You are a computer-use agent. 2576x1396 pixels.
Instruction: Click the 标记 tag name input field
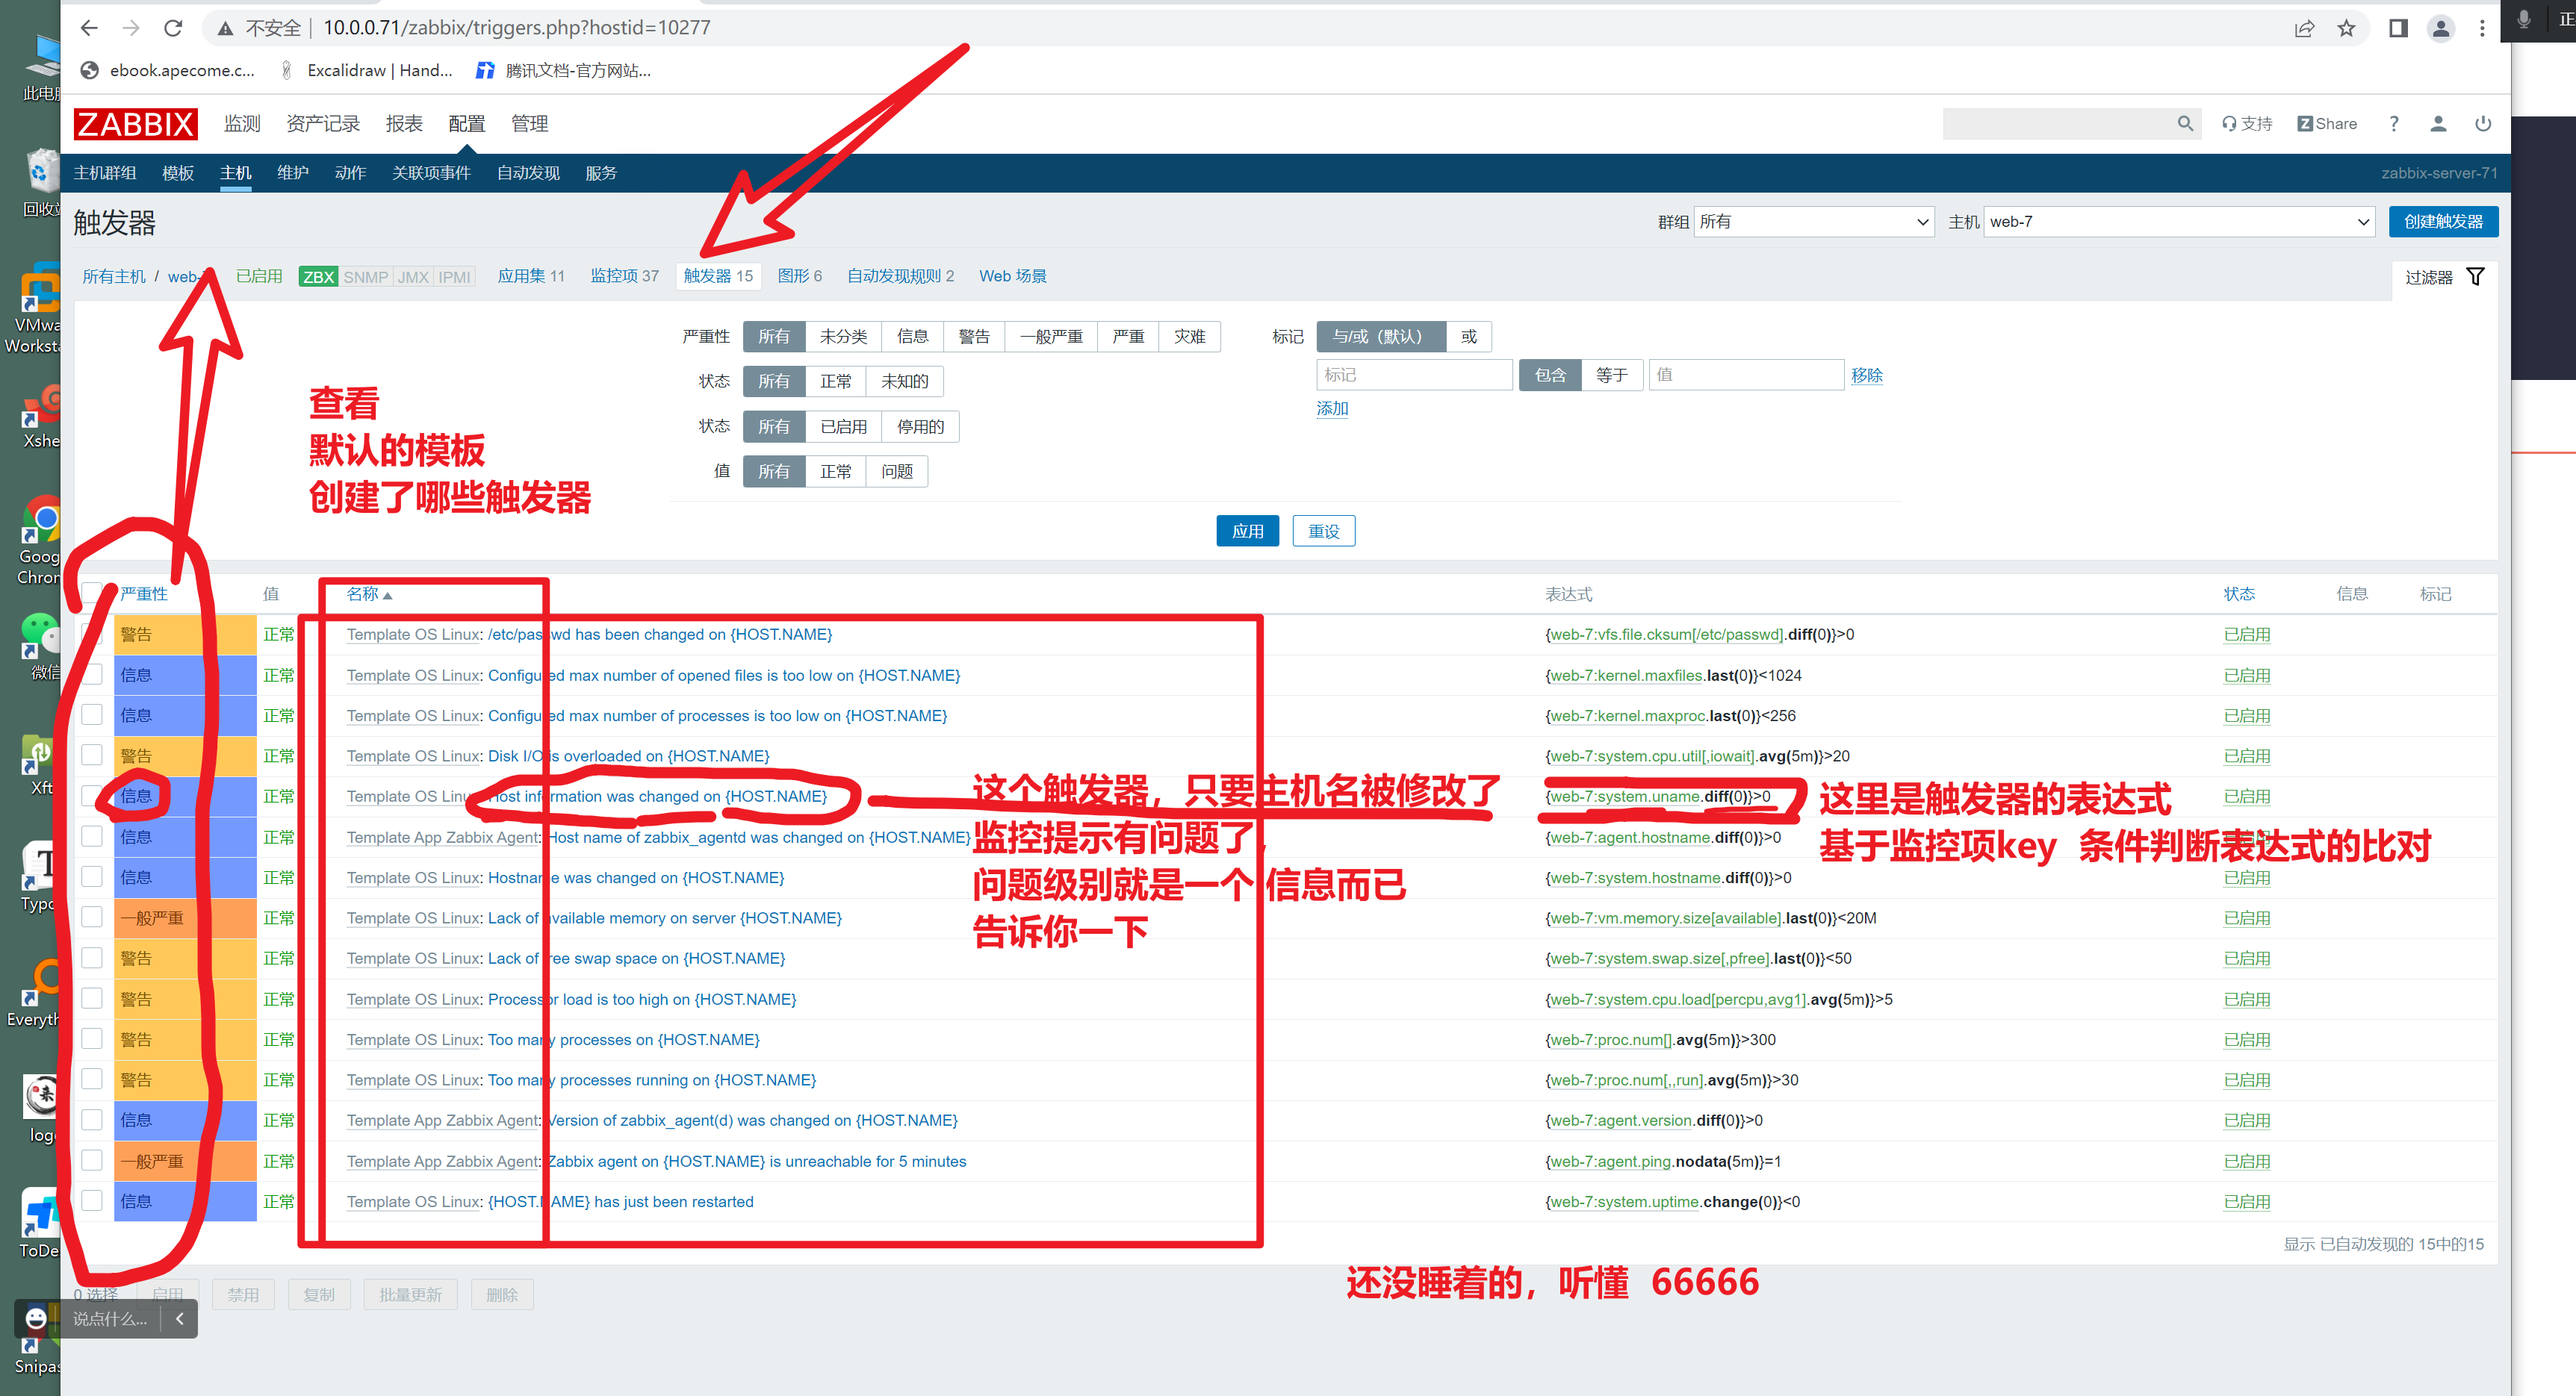point(1414,375)
